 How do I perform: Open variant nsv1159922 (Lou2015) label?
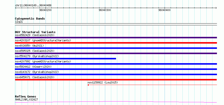tap(103, 82)
